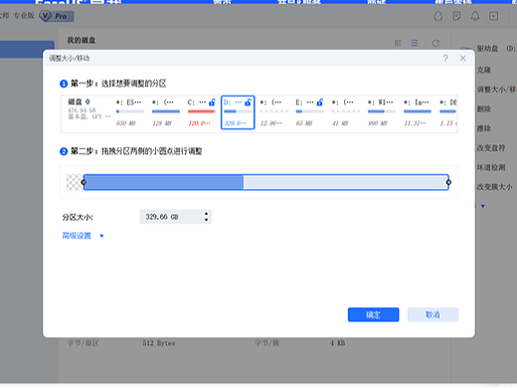Click the used space area of partition bar
The width and height of the screenshot is (517, 388).
[x=164, y=182]
